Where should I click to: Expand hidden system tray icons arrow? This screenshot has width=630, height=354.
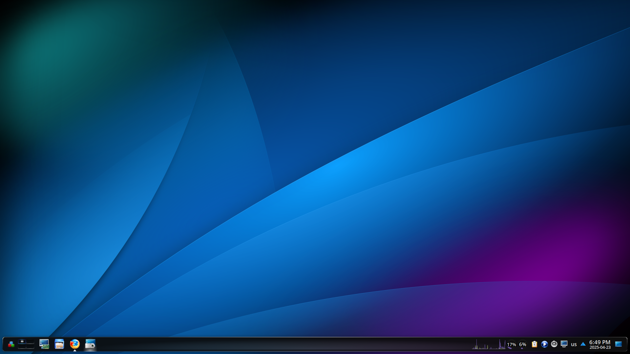click(583, 344)
